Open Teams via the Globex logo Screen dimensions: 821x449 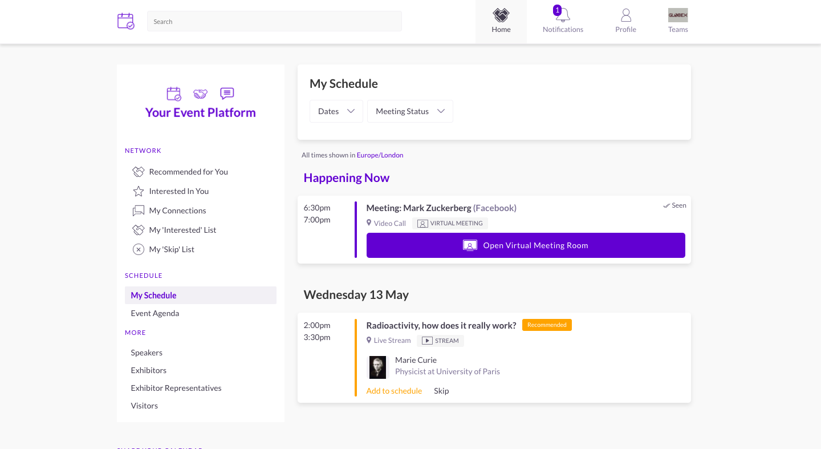point(678,15)
